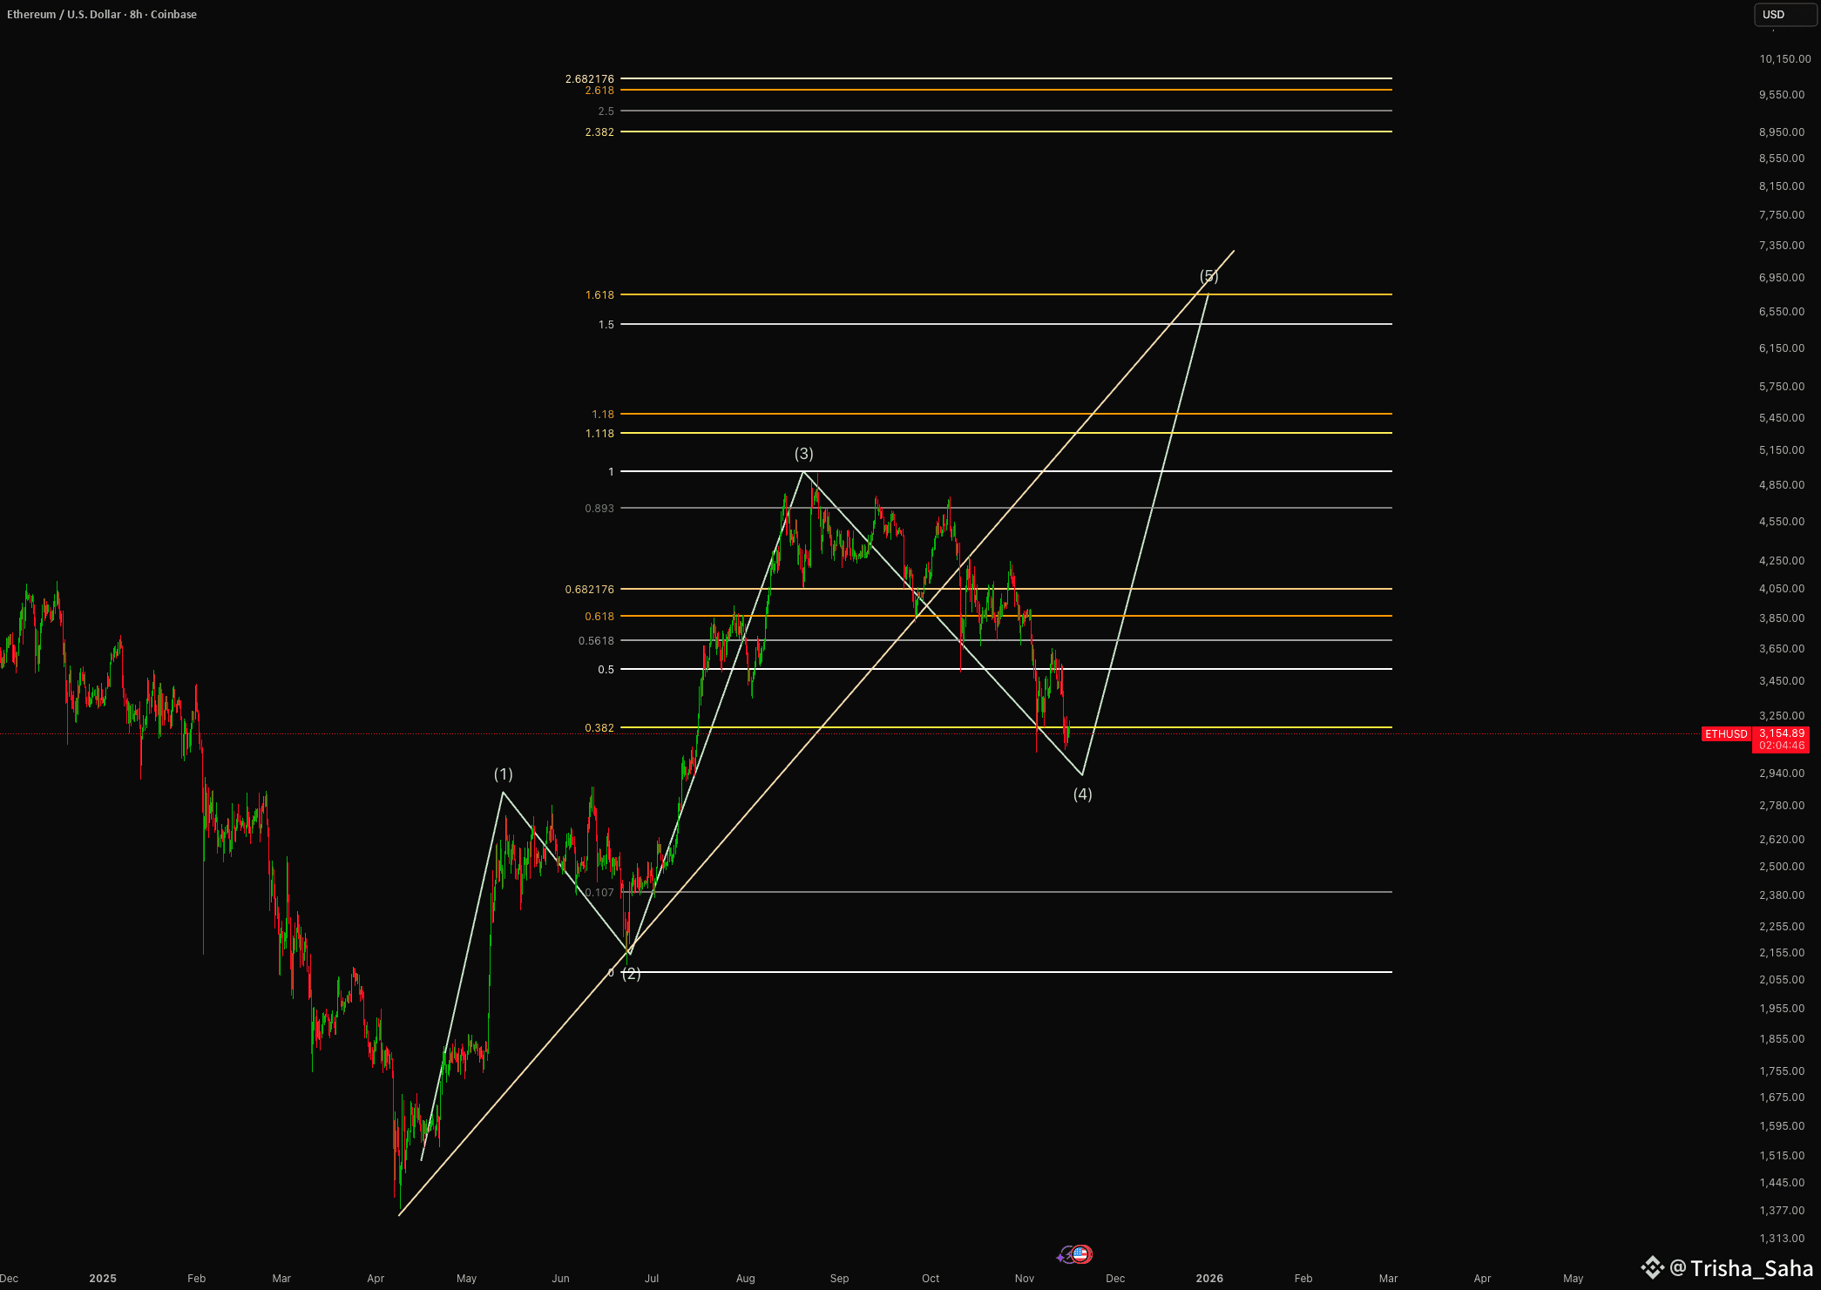
Task: Click the 10,150.00 price scale label
Action: pyautogui.click(x=1784, y=59)
